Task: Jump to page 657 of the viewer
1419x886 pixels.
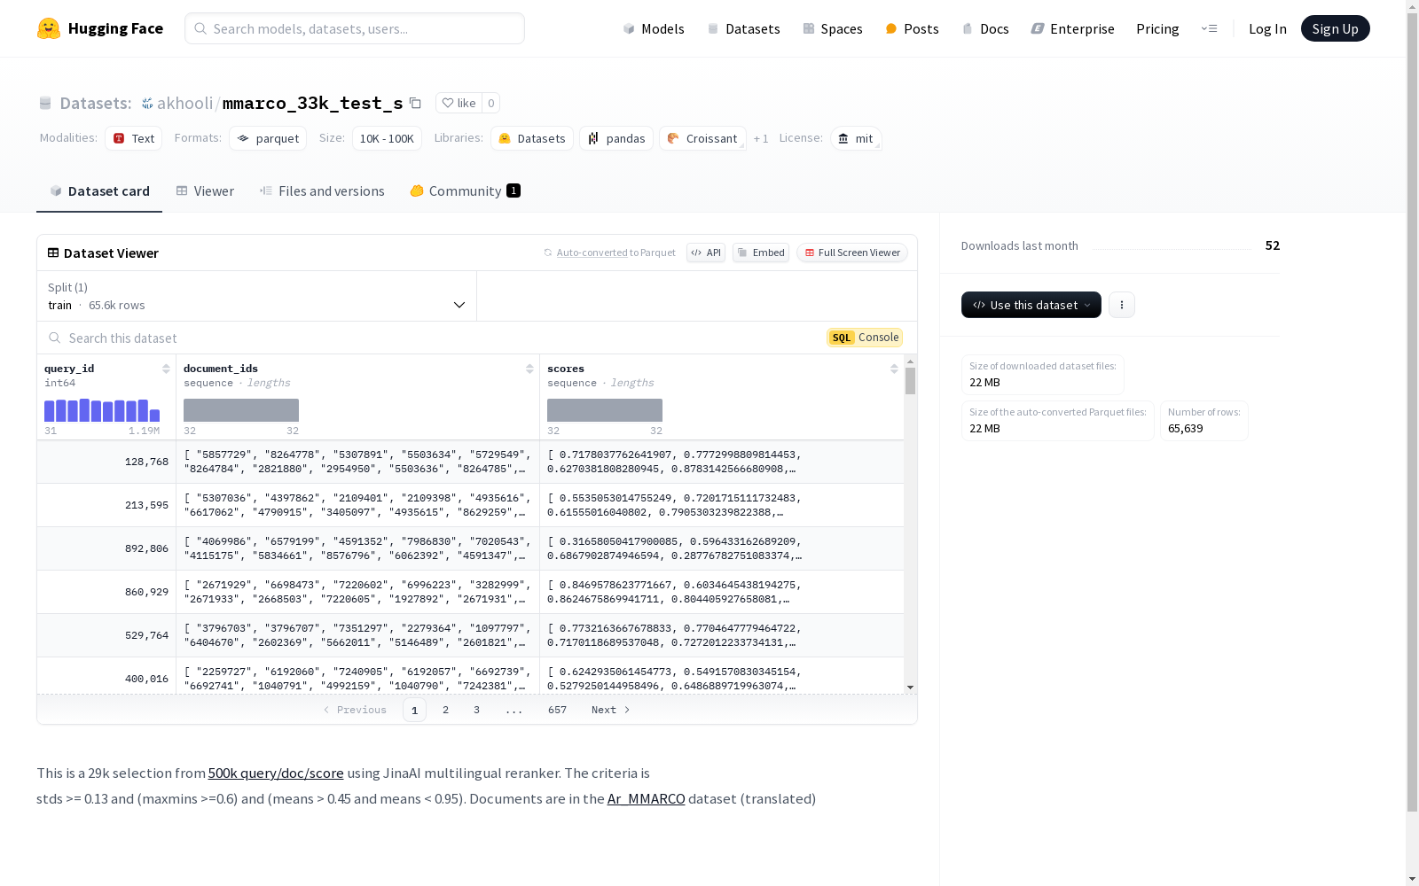Action: coord(557,710)
